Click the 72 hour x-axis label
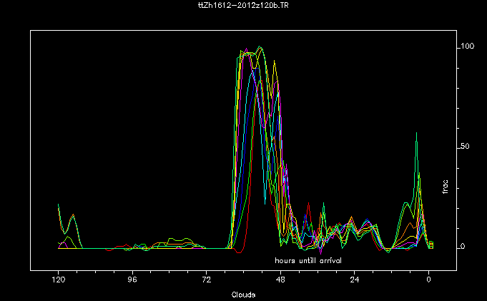487x301 pixels. pos(206,280)
